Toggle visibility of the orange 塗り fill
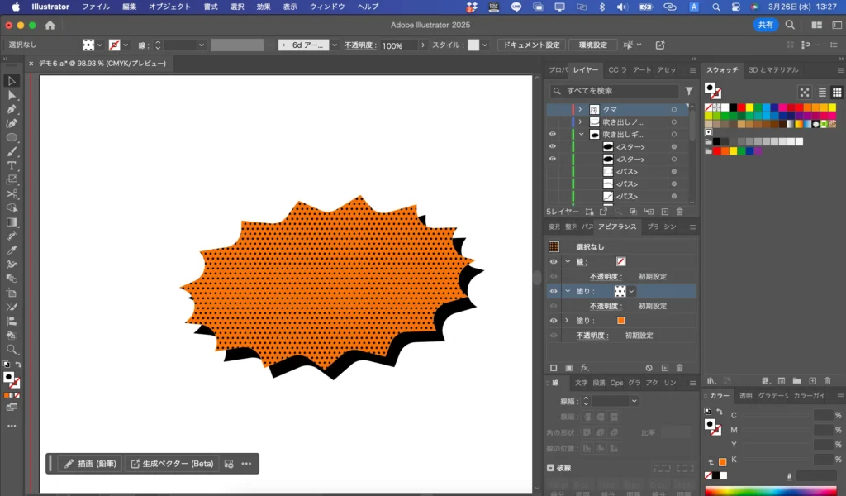The image size is (846, 496). point(554,321)
